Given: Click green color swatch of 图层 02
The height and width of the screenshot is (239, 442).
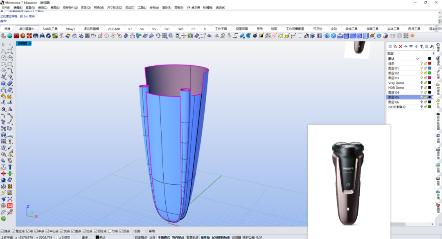Looking at the screenshot, I should click(x=430, y=73).
